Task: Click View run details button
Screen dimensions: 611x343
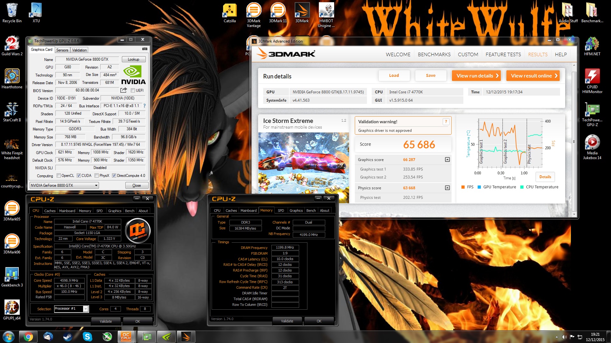Action: [x=476, y=76]
